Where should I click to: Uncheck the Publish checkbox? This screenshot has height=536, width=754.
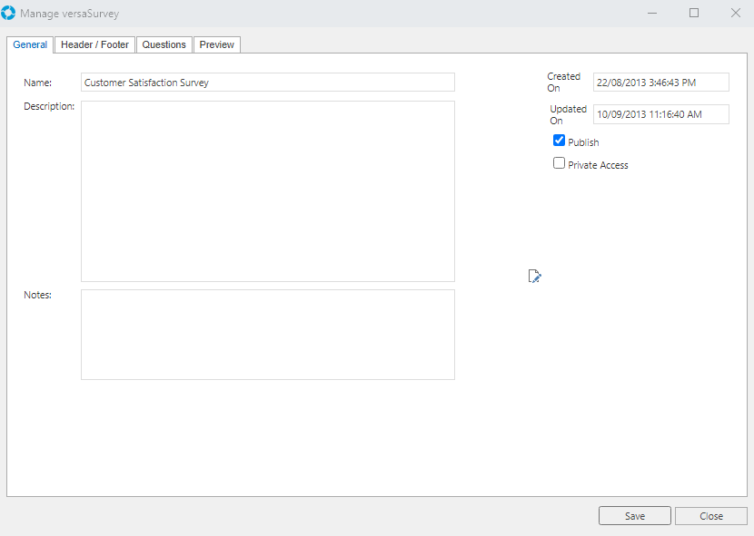(560, 141)
